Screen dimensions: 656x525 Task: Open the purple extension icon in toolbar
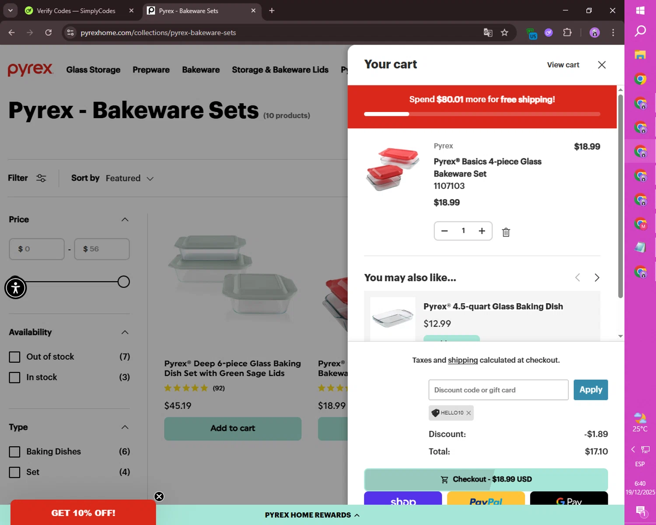tap(548, 33)
